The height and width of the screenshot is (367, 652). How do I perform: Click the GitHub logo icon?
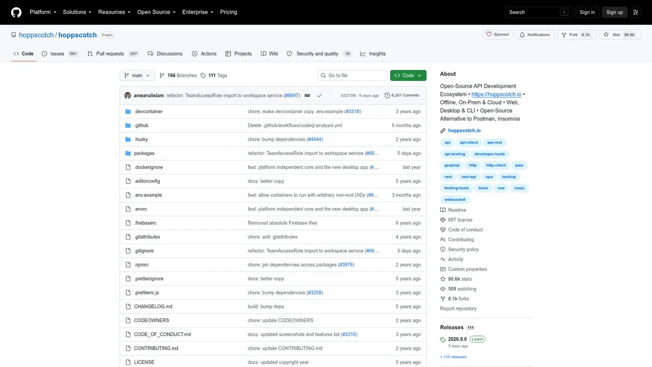pyautogui.click(x=16, y=12)
